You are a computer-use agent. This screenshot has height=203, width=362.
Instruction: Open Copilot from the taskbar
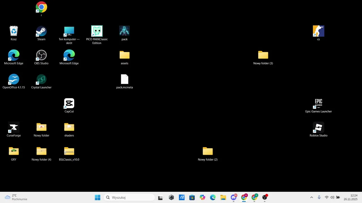(x=202, y=197)
